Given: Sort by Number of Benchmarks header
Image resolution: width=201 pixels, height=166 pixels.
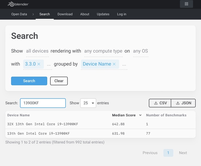Looking at the screenshot, I should pyautogui.click(x=166, y=115).
